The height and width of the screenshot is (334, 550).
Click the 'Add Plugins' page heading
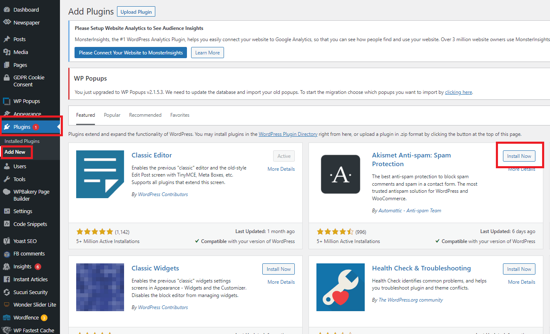point(91,12)
